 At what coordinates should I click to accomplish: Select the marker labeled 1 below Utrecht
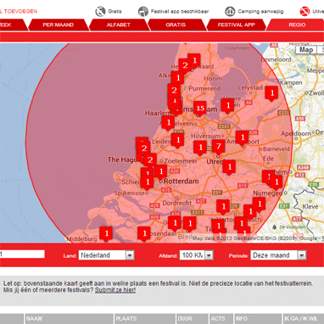[x=229, y=167]
